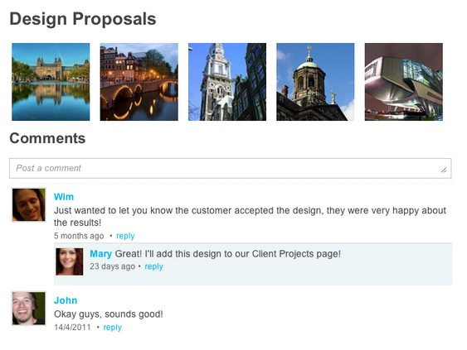Open John's profile name link
The height and width of the screenshot is (350, 467).
(x=66, y=300)
